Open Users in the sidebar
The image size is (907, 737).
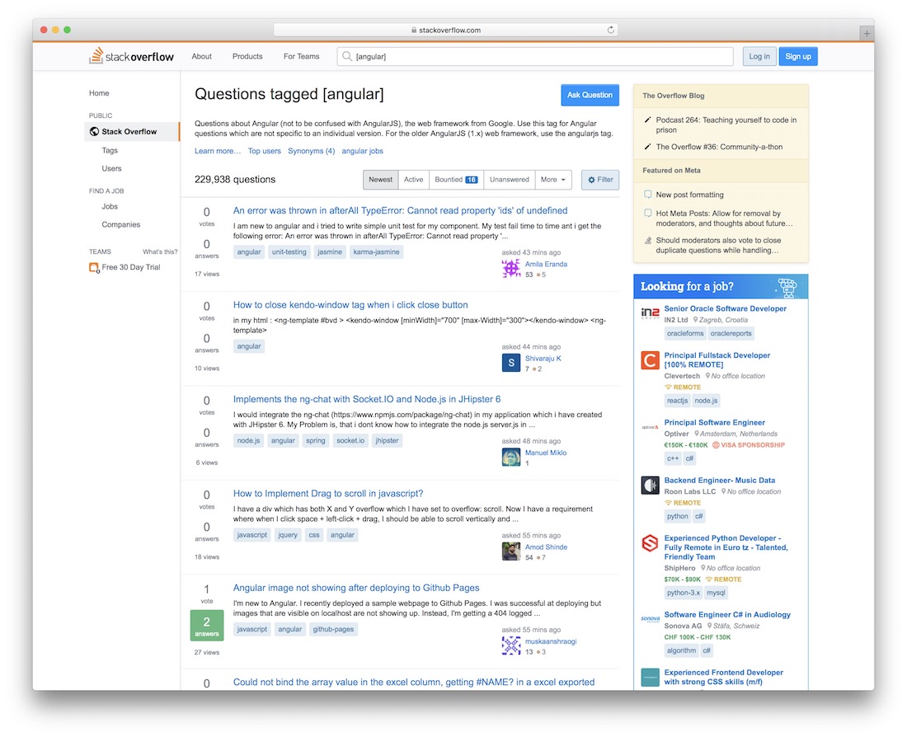(x=111, y=168)
